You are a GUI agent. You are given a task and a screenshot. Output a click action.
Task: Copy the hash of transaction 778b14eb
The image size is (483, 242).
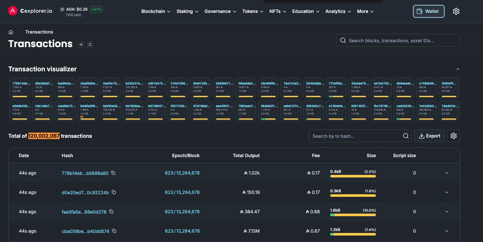pyautogui.click(x=113, y=173)
